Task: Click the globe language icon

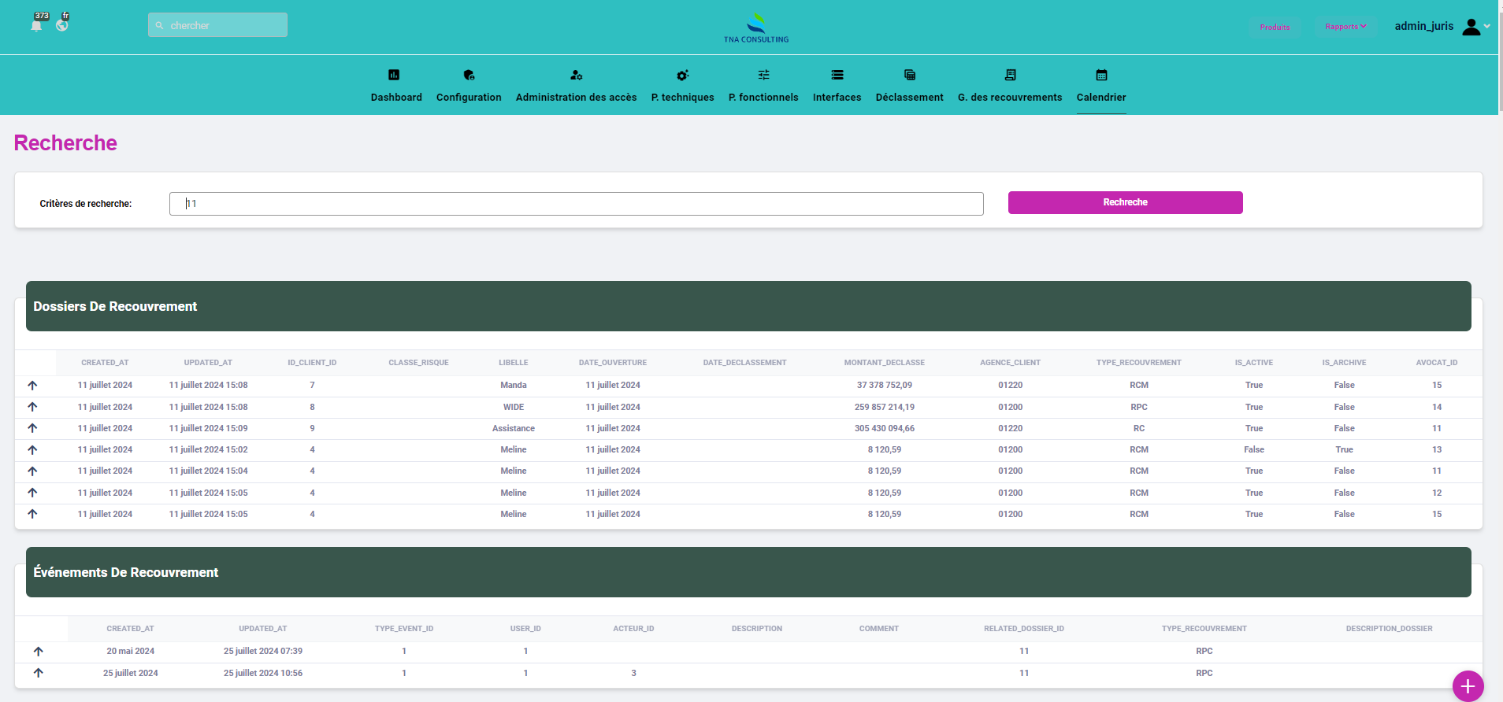Action: click(x=62, y=25)
